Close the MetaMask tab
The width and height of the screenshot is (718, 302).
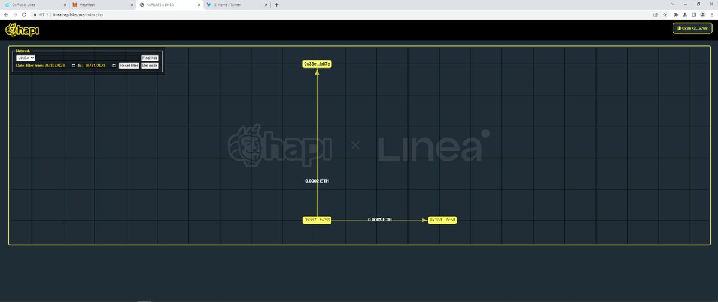[x=131, y=5]
